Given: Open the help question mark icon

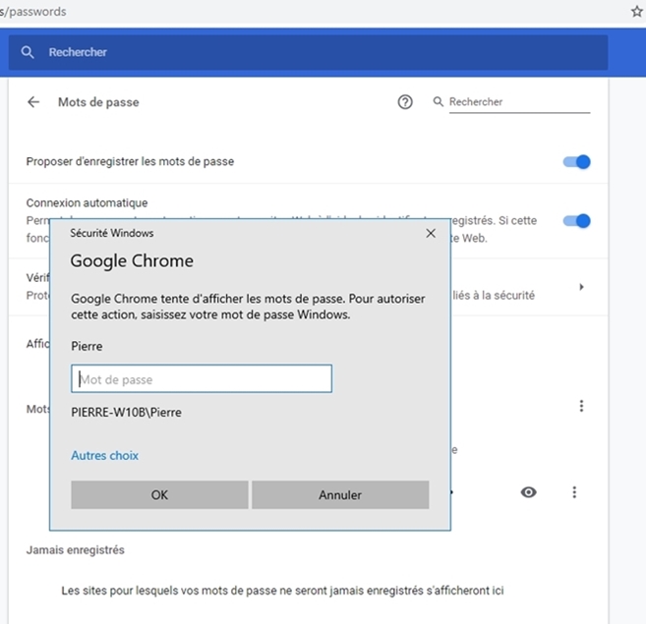Looking at the screenshot, I should pos(405,102).
